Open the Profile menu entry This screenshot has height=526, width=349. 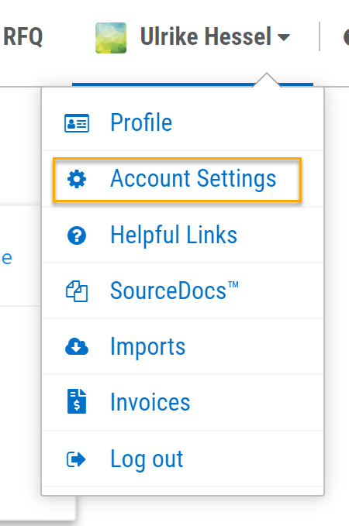click(182, 122)
